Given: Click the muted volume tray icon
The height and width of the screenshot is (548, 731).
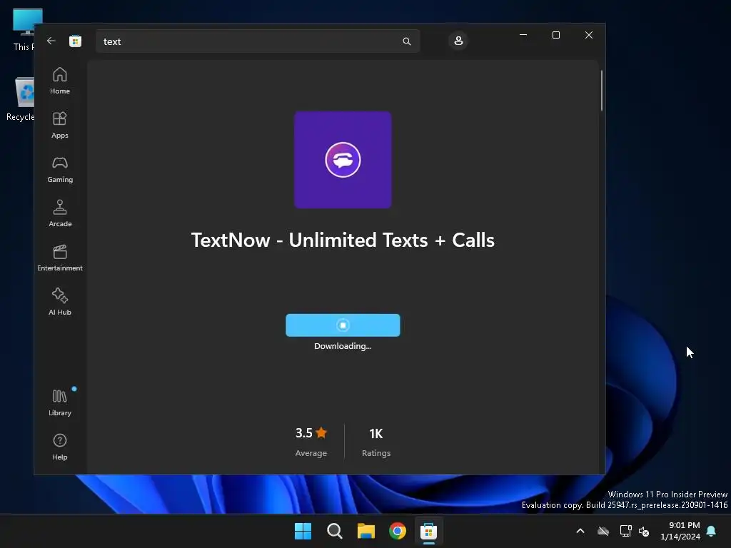Looking at the screenshot, I should [644, 531].
